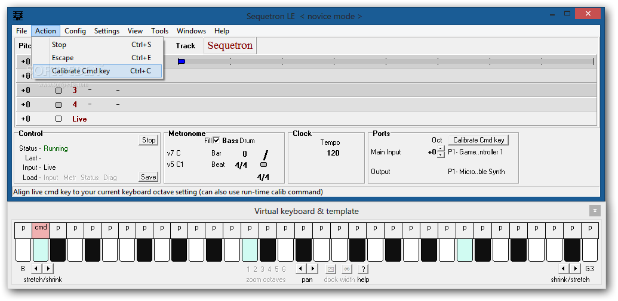Open the Help menu
Image resolution: width=618 pixels, height=301 pixels.
tap(222, 30)
